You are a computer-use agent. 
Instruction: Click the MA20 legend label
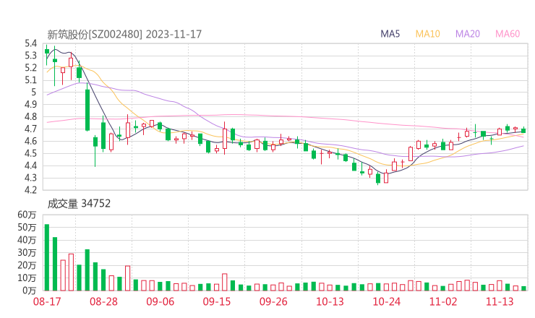468,34
